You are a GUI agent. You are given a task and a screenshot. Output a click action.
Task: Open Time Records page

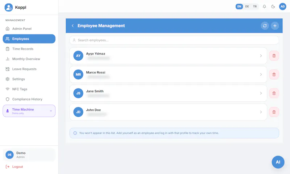point(29,49)
